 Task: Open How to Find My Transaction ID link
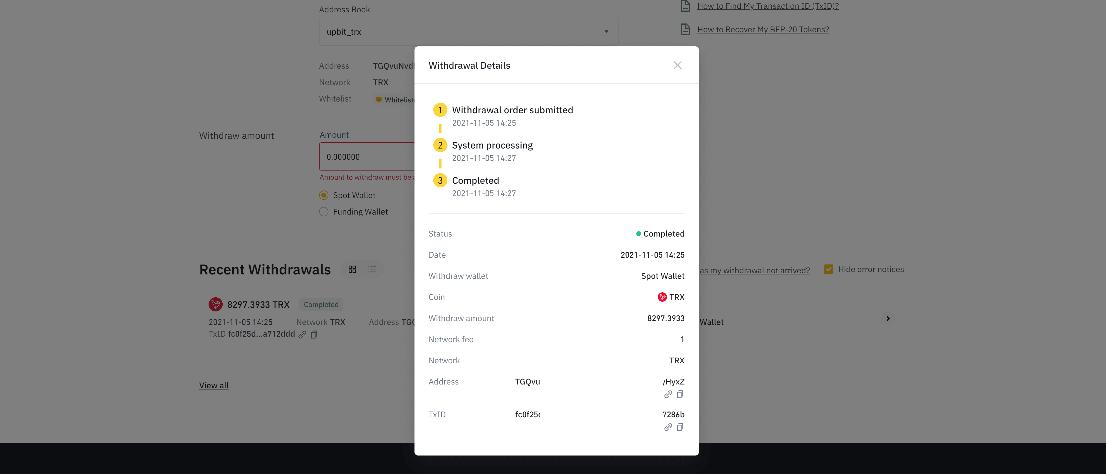[x=767, y=6]
